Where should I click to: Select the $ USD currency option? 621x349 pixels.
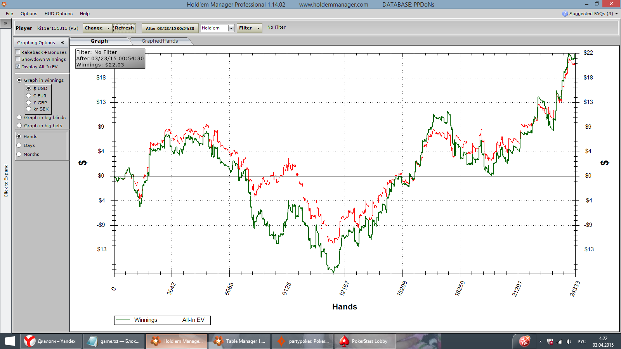pos(29,88)
